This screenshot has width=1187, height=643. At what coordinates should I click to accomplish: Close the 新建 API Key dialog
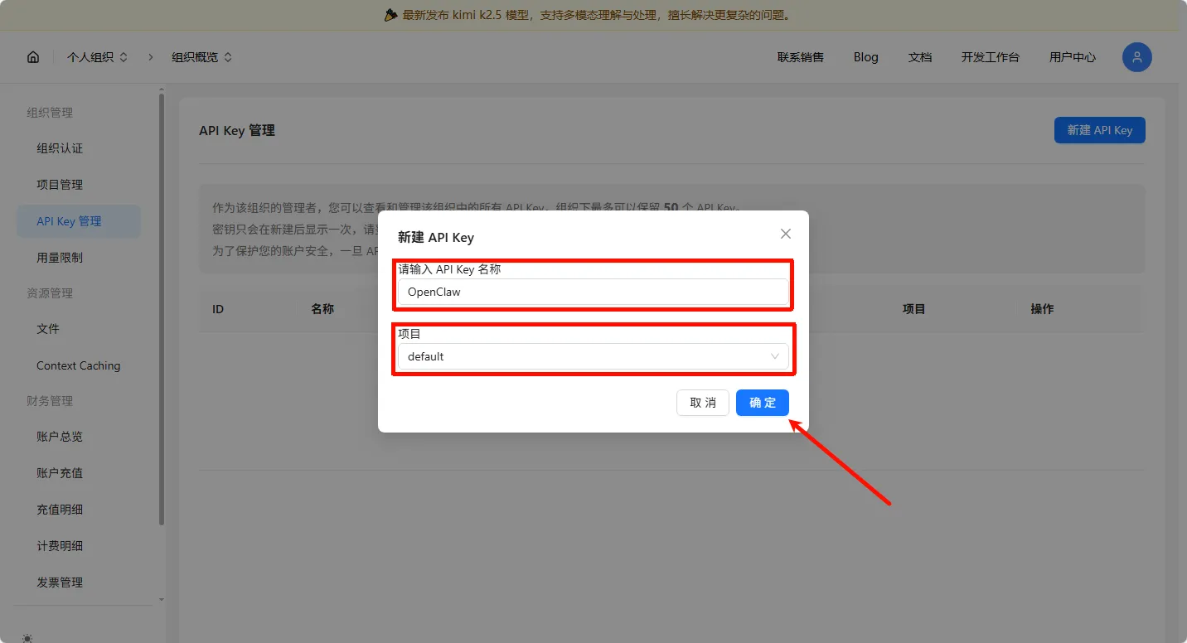(x=785, y=234)
